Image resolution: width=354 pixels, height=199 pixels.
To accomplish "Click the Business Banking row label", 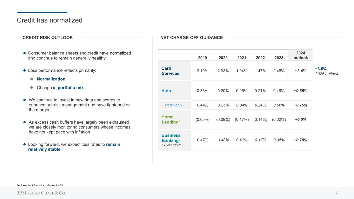I will (171, 138).
